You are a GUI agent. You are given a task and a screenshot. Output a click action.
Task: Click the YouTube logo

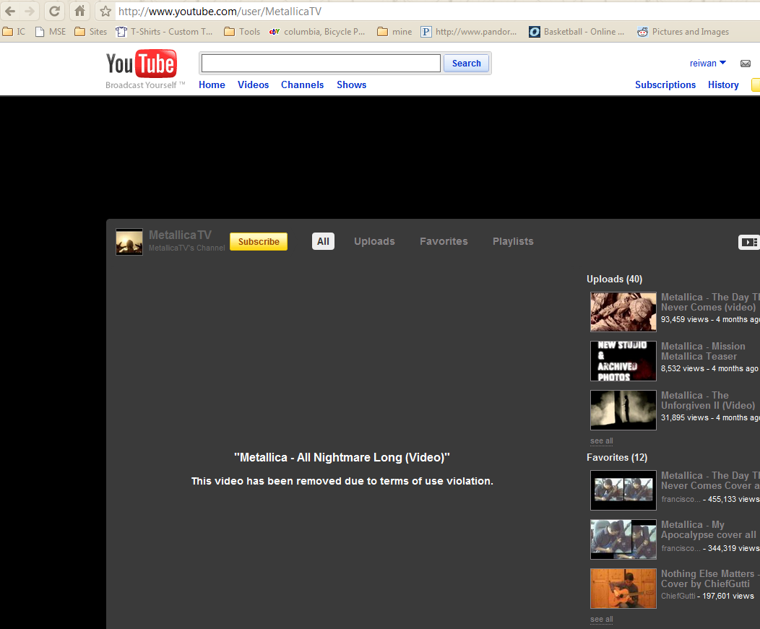pyautogui.click(x=141, y=65)
